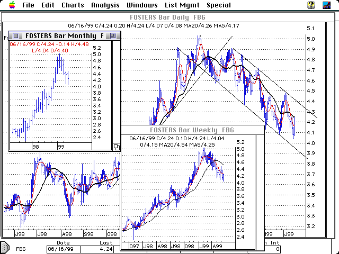This screenshot has width=339, height=254.
Task: Click the 2.4 price label on Monthly axis
Action: (x=96, y=138)
